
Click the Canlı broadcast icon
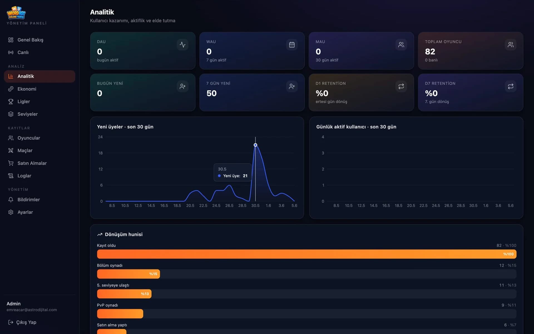tap(11, 52)
